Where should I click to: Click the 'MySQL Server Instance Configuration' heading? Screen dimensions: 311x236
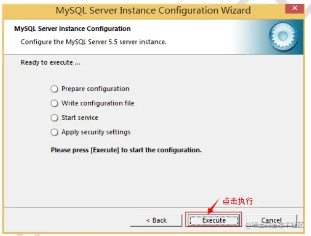pos(73,29)
